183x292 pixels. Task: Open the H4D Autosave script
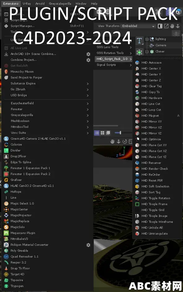pyautogui.click(x=151, y=63)
